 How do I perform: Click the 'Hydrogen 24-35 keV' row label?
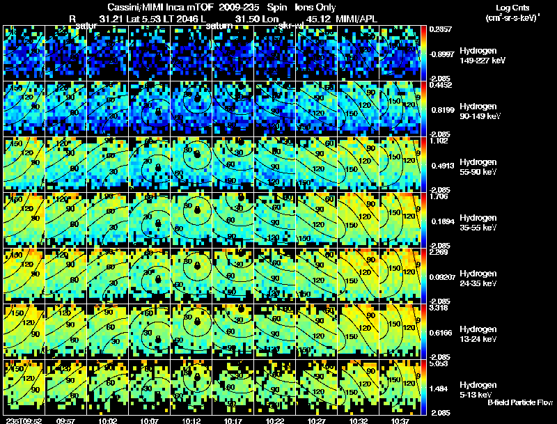pos(478,278)
